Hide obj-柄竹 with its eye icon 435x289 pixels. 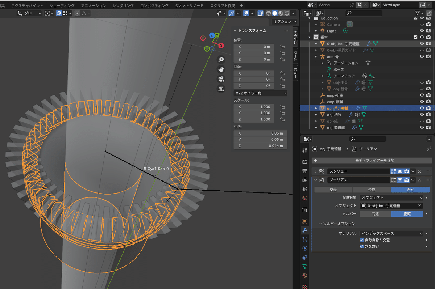point(422,114)
